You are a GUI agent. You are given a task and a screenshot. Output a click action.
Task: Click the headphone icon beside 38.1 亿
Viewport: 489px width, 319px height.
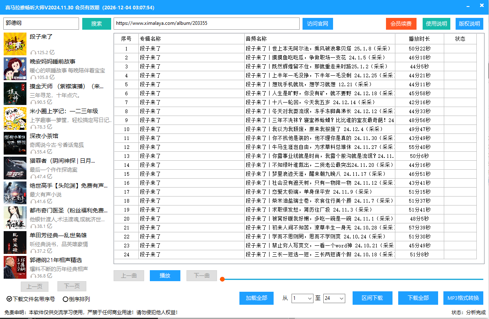[33, 227]
